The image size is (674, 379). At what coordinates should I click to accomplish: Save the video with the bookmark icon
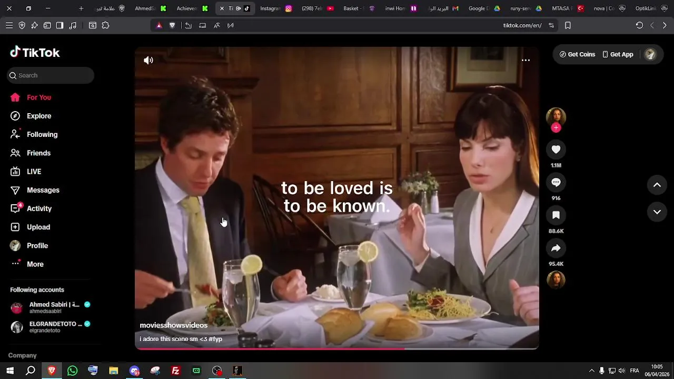(x=556, y=215)
